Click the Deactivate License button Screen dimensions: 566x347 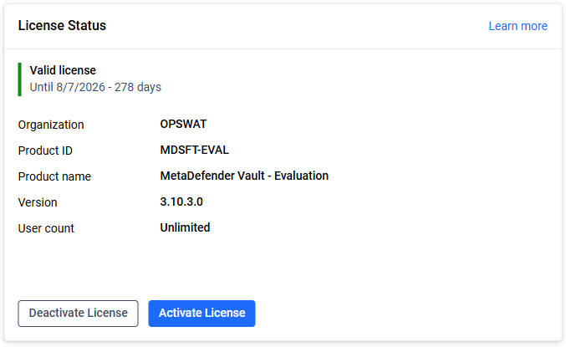[78, 313]
